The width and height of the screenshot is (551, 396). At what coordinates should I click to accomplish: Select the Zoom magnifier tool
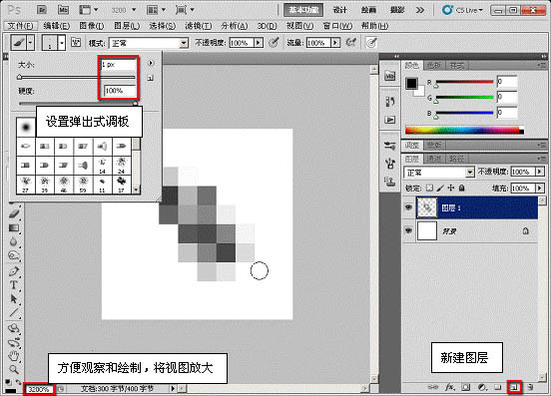click(14, 369)
